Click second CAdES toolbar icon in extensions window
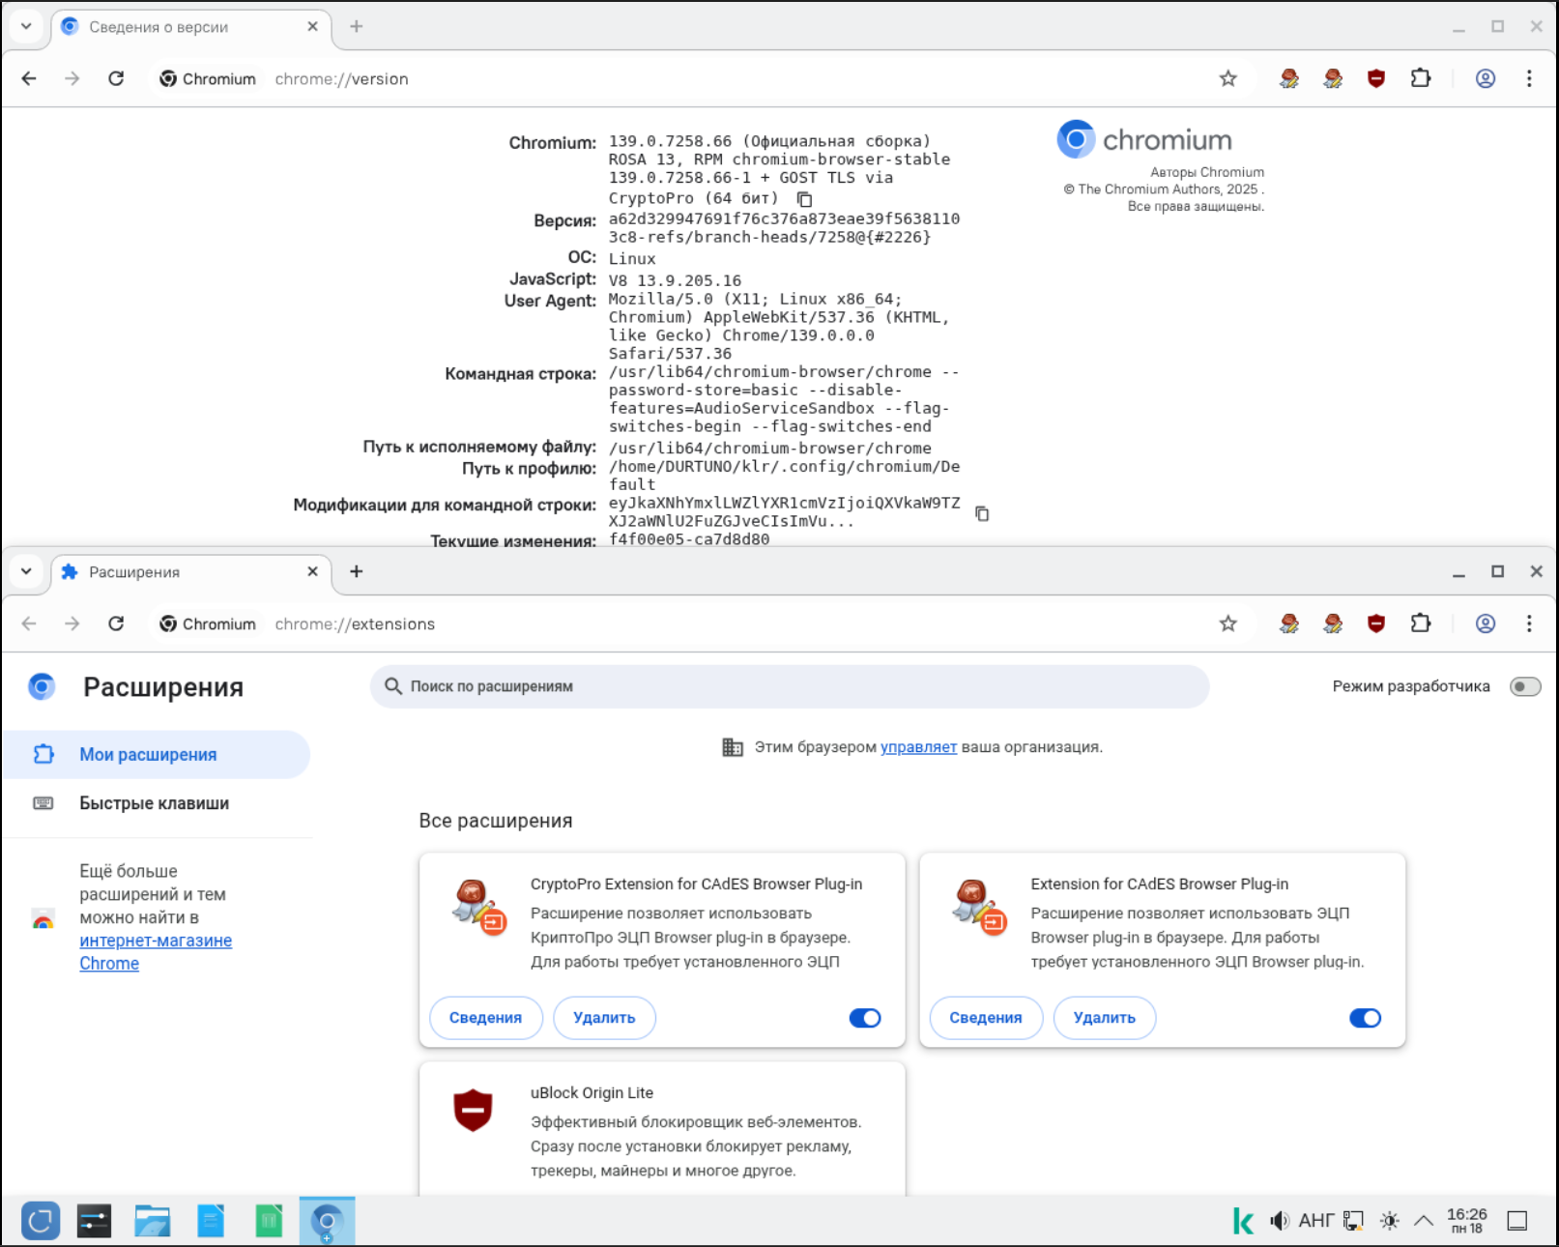 (1333, 623)
